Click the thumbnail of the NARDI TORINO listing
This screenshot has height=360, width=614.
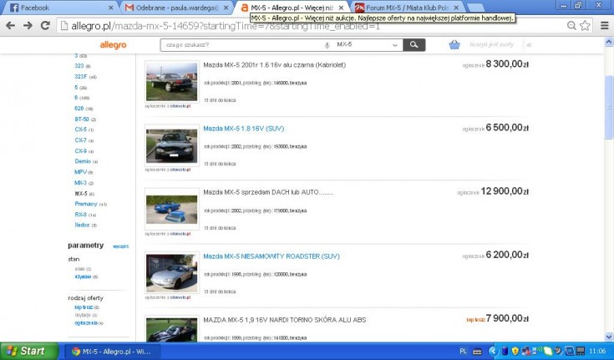[x=172, y=329]
